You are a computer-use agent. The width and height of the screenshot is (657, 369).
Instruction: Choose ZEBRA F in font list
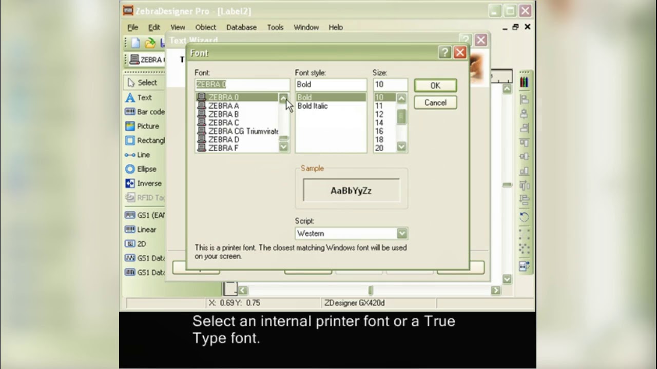(237, 148)
